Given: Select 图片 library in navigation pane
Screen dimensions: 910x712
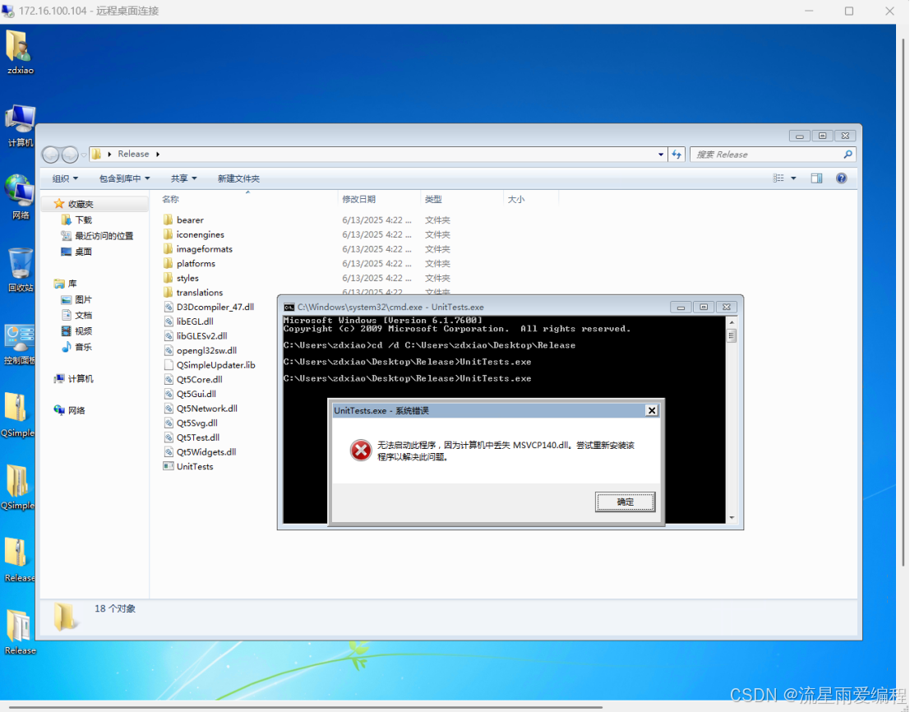Looking at the screenshot, I should point(76,299).
